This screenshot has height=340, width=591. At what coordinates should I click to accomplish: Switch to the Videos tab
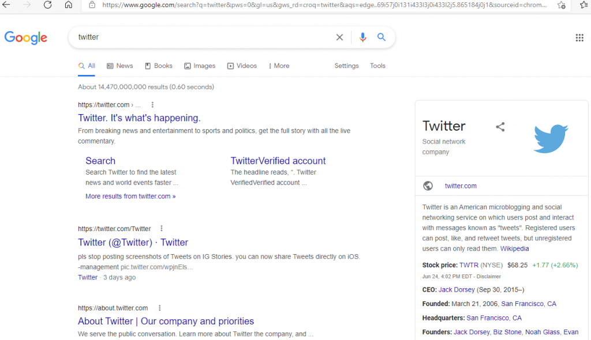pos(242,66)
